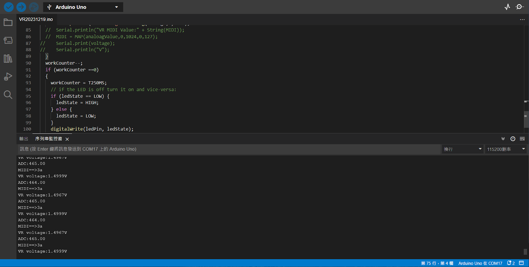Open the Debug sidebar icon

coord(8,77)
